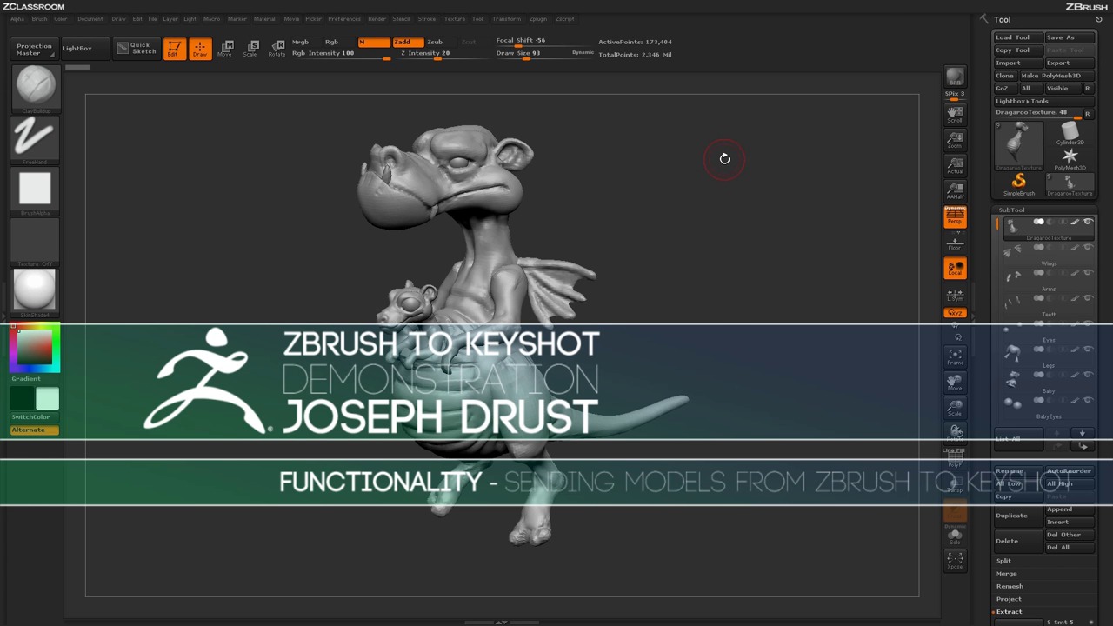The image size is (1113, 626).
Task: Pick a color in the color picker square
Action: tap(35, 348)
